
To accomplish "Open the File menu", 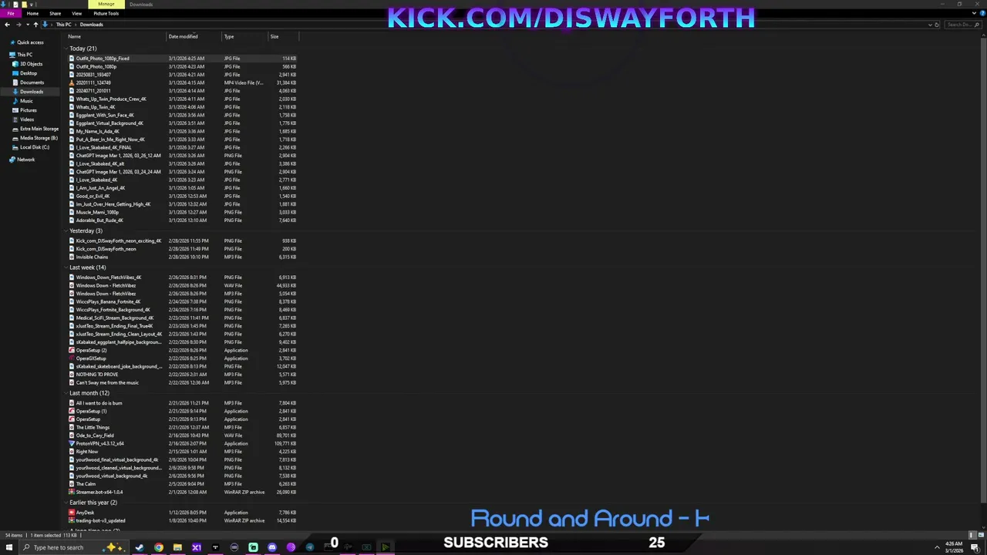I will 10,13.
